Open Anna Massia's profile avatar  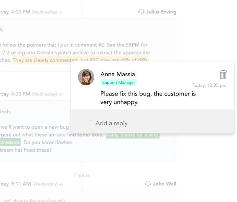point(86,77)
